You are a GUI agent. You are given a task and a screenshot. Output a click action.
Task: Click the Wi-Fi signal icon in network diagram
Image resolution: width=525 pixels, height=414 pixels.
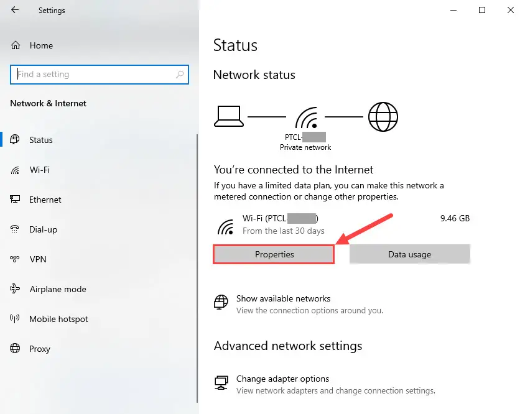pos(307,117)
